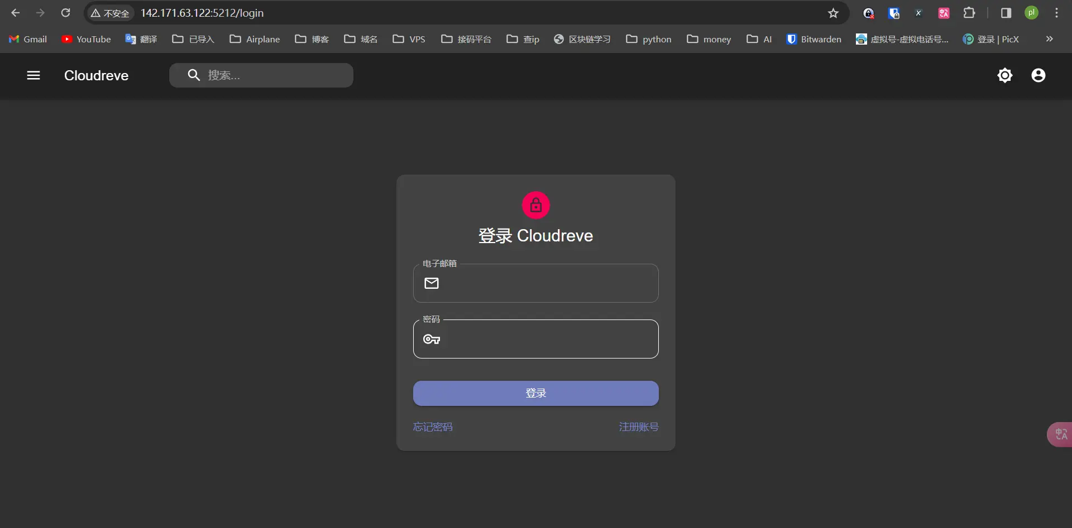Go back in browser history
This screenshot has height=528, width=1072.
16,13
